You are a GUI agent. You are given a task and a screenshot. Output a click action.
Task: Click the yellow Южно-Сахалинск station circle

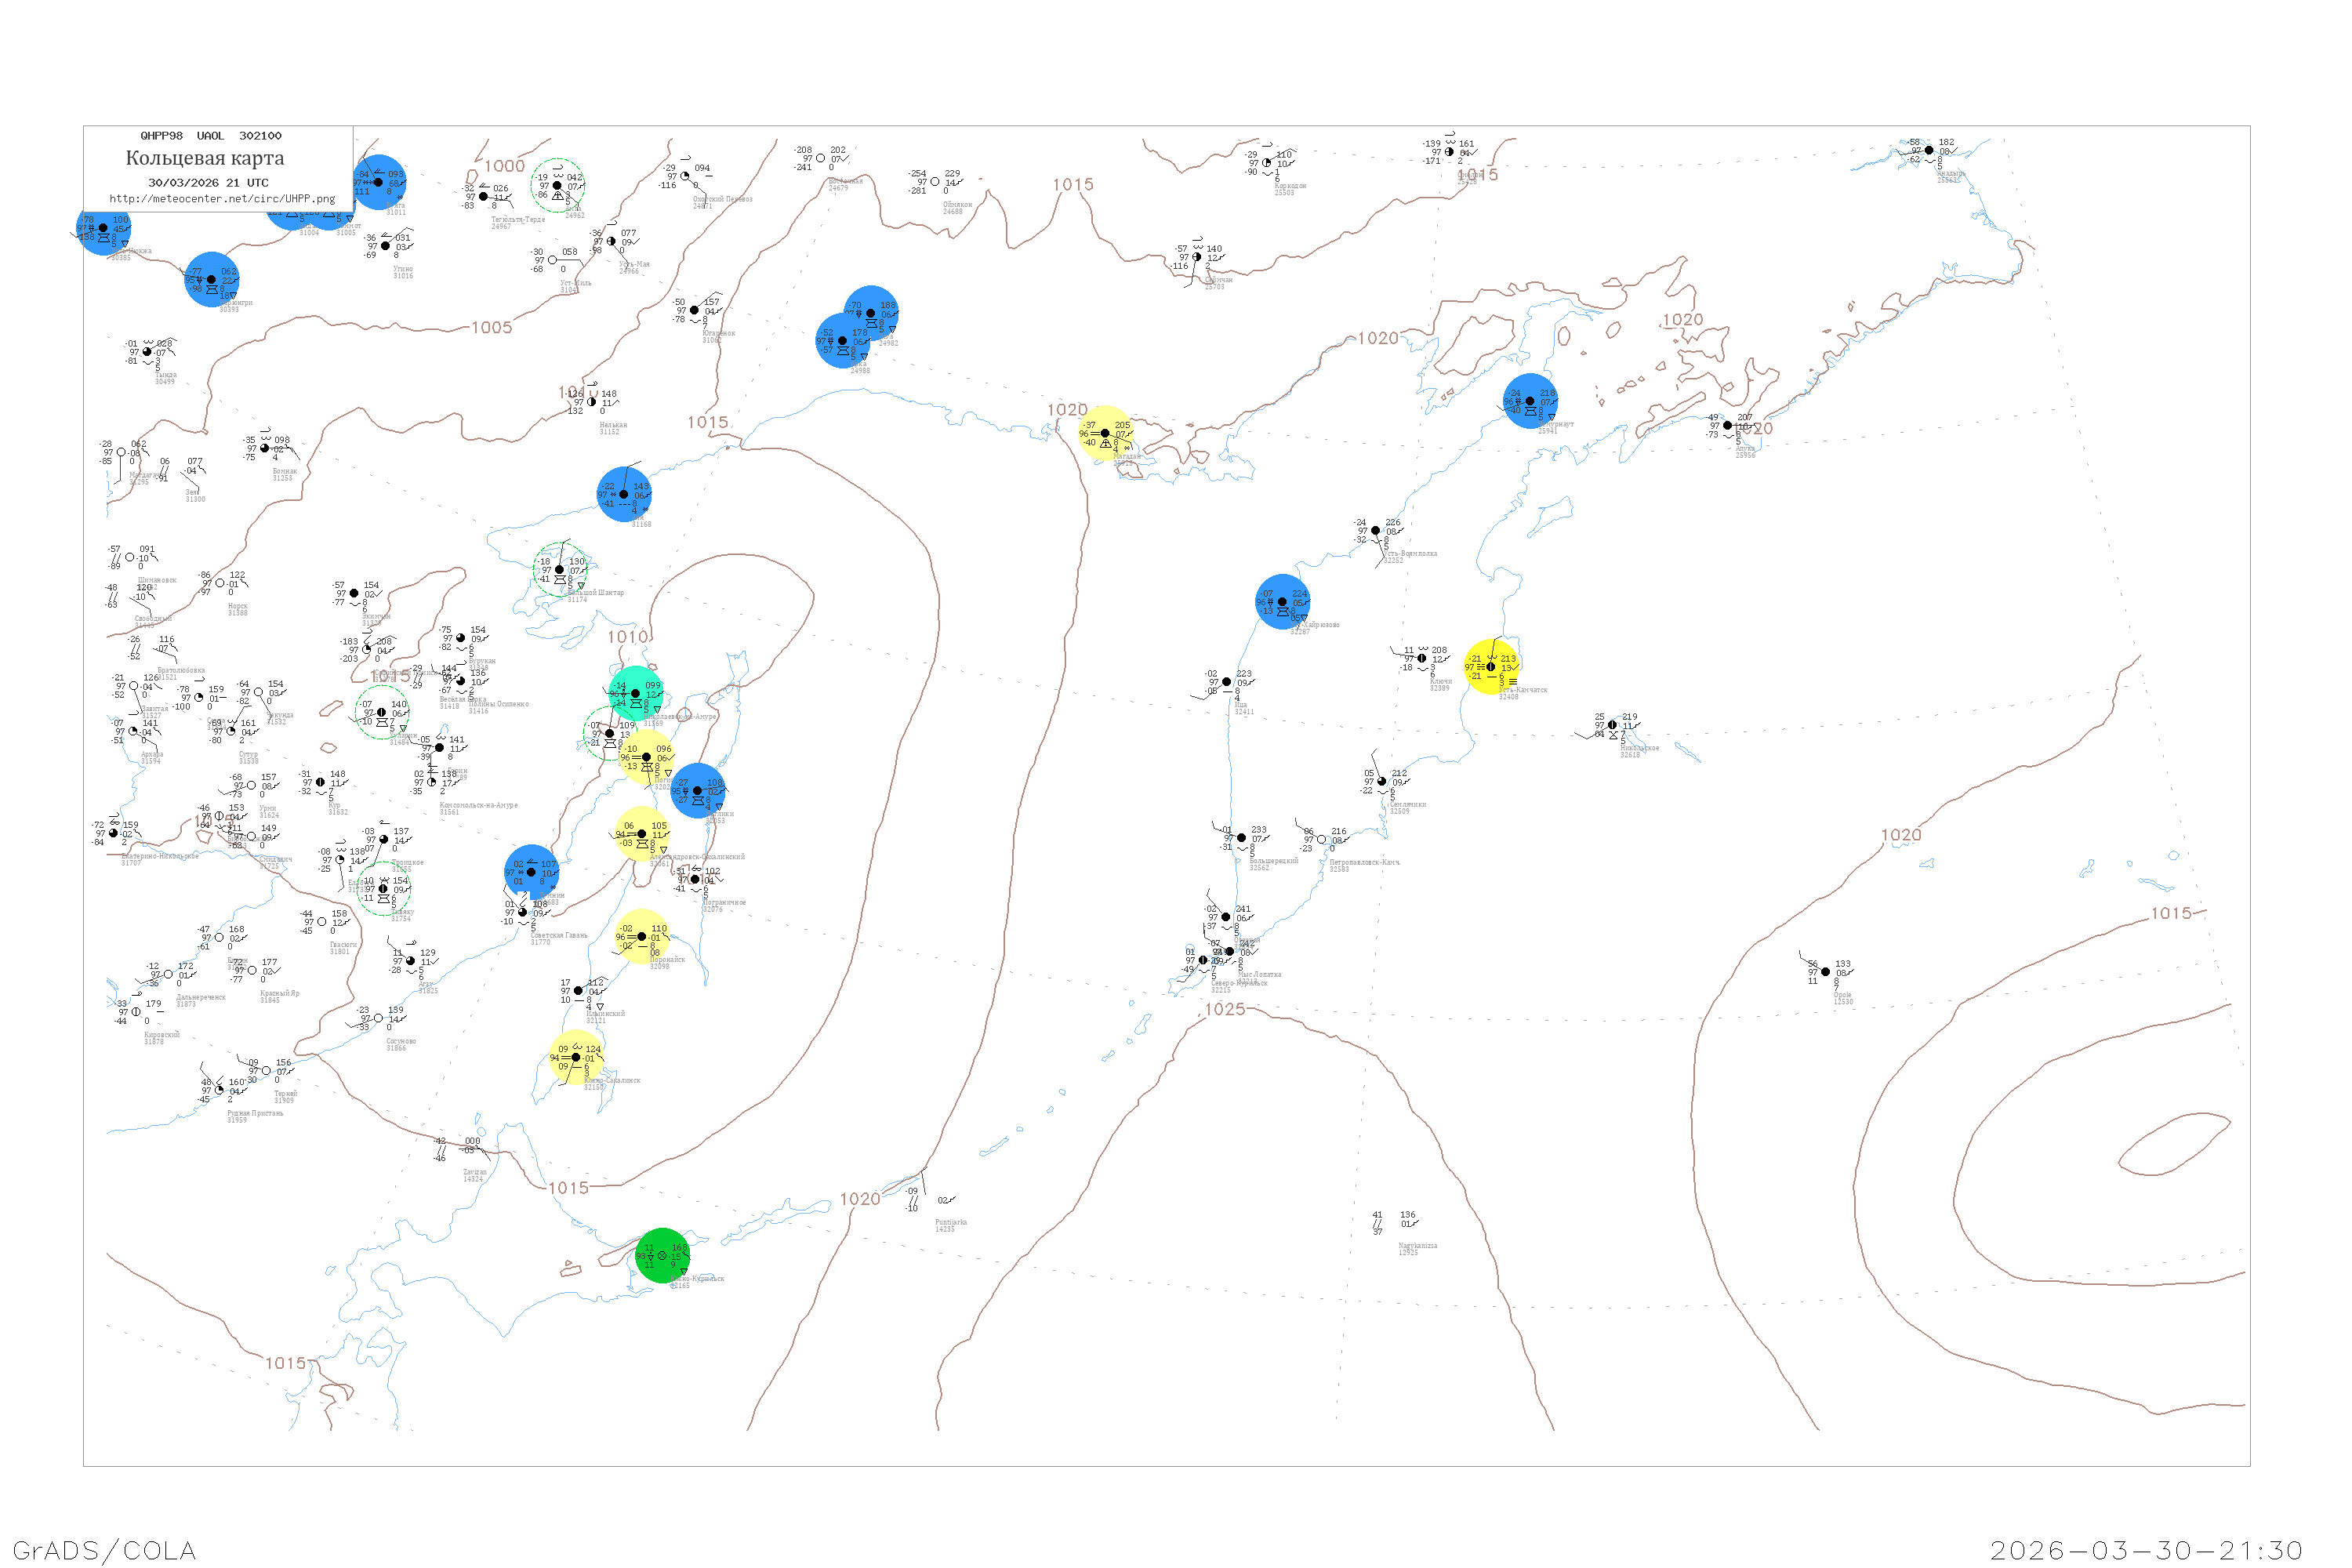[575, 1057]
